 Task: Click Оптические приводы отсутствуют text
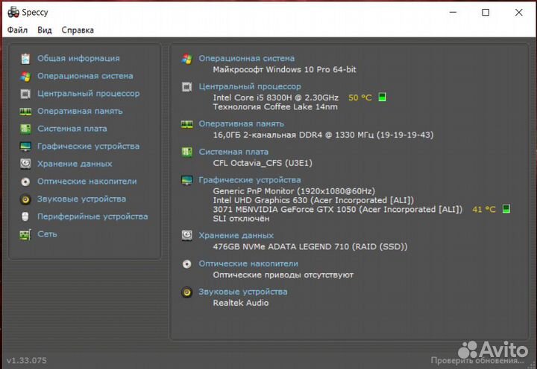click(x=283, y=275)
